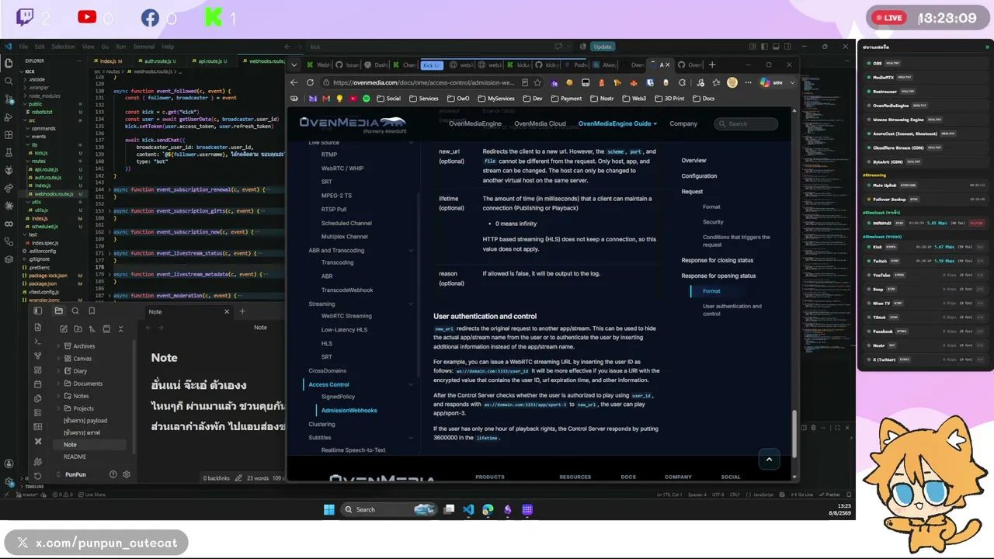
Task: Open the Search view in VS Code activity bar
Action: point(9,81)
